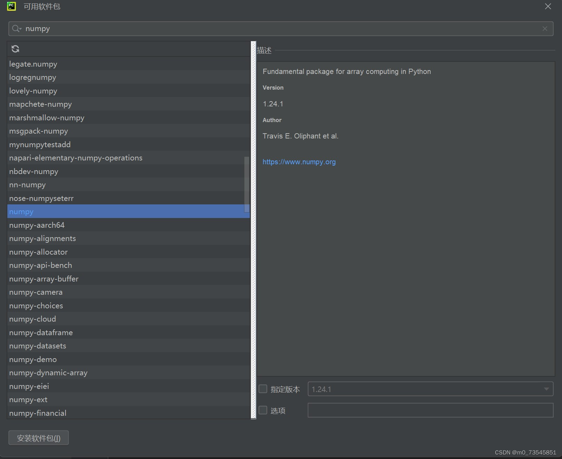This screenshot has height=459, width=562.
Task: Select the nn-numpy package
Action: pos(128,185)
